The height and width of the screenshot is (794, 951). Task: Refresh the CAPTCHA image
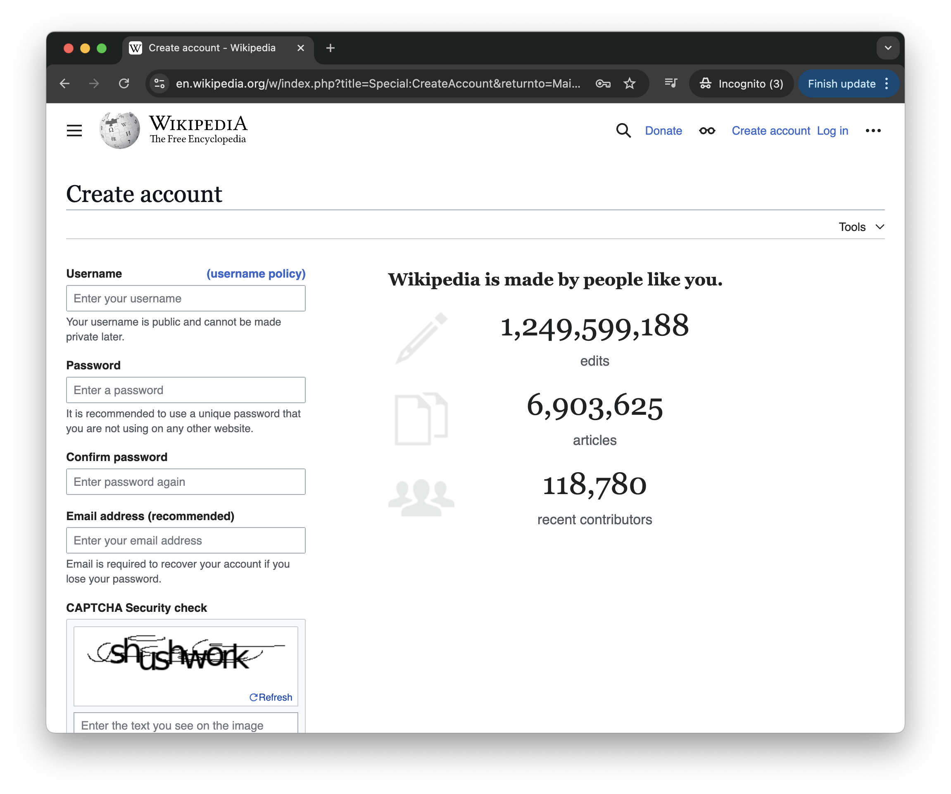coord(271,697)
